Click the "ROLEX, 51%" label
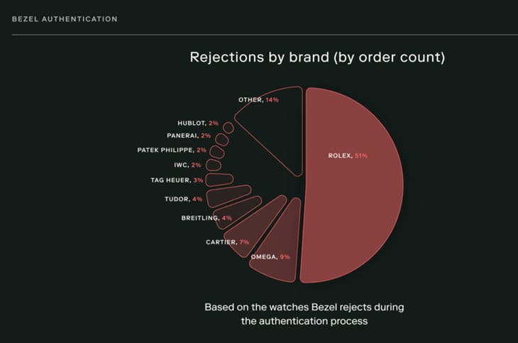The image size is (518, 343). click(347, 156)
